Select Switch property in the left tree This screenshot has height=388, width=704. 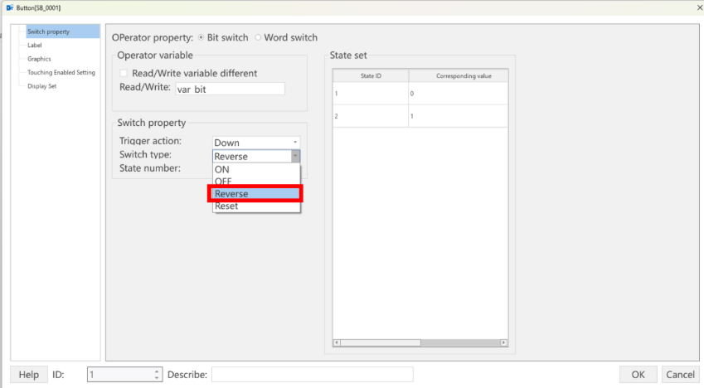pyautogui.click(x=62, y=32)
